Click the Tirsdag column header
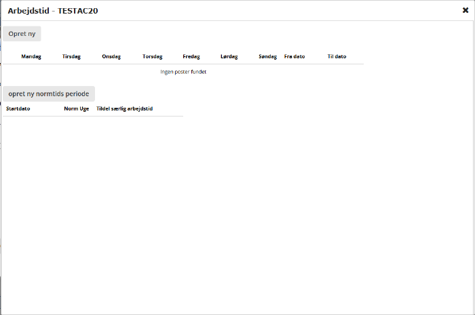Viewport: 475px width, 315px height. [x=71, y=57]
